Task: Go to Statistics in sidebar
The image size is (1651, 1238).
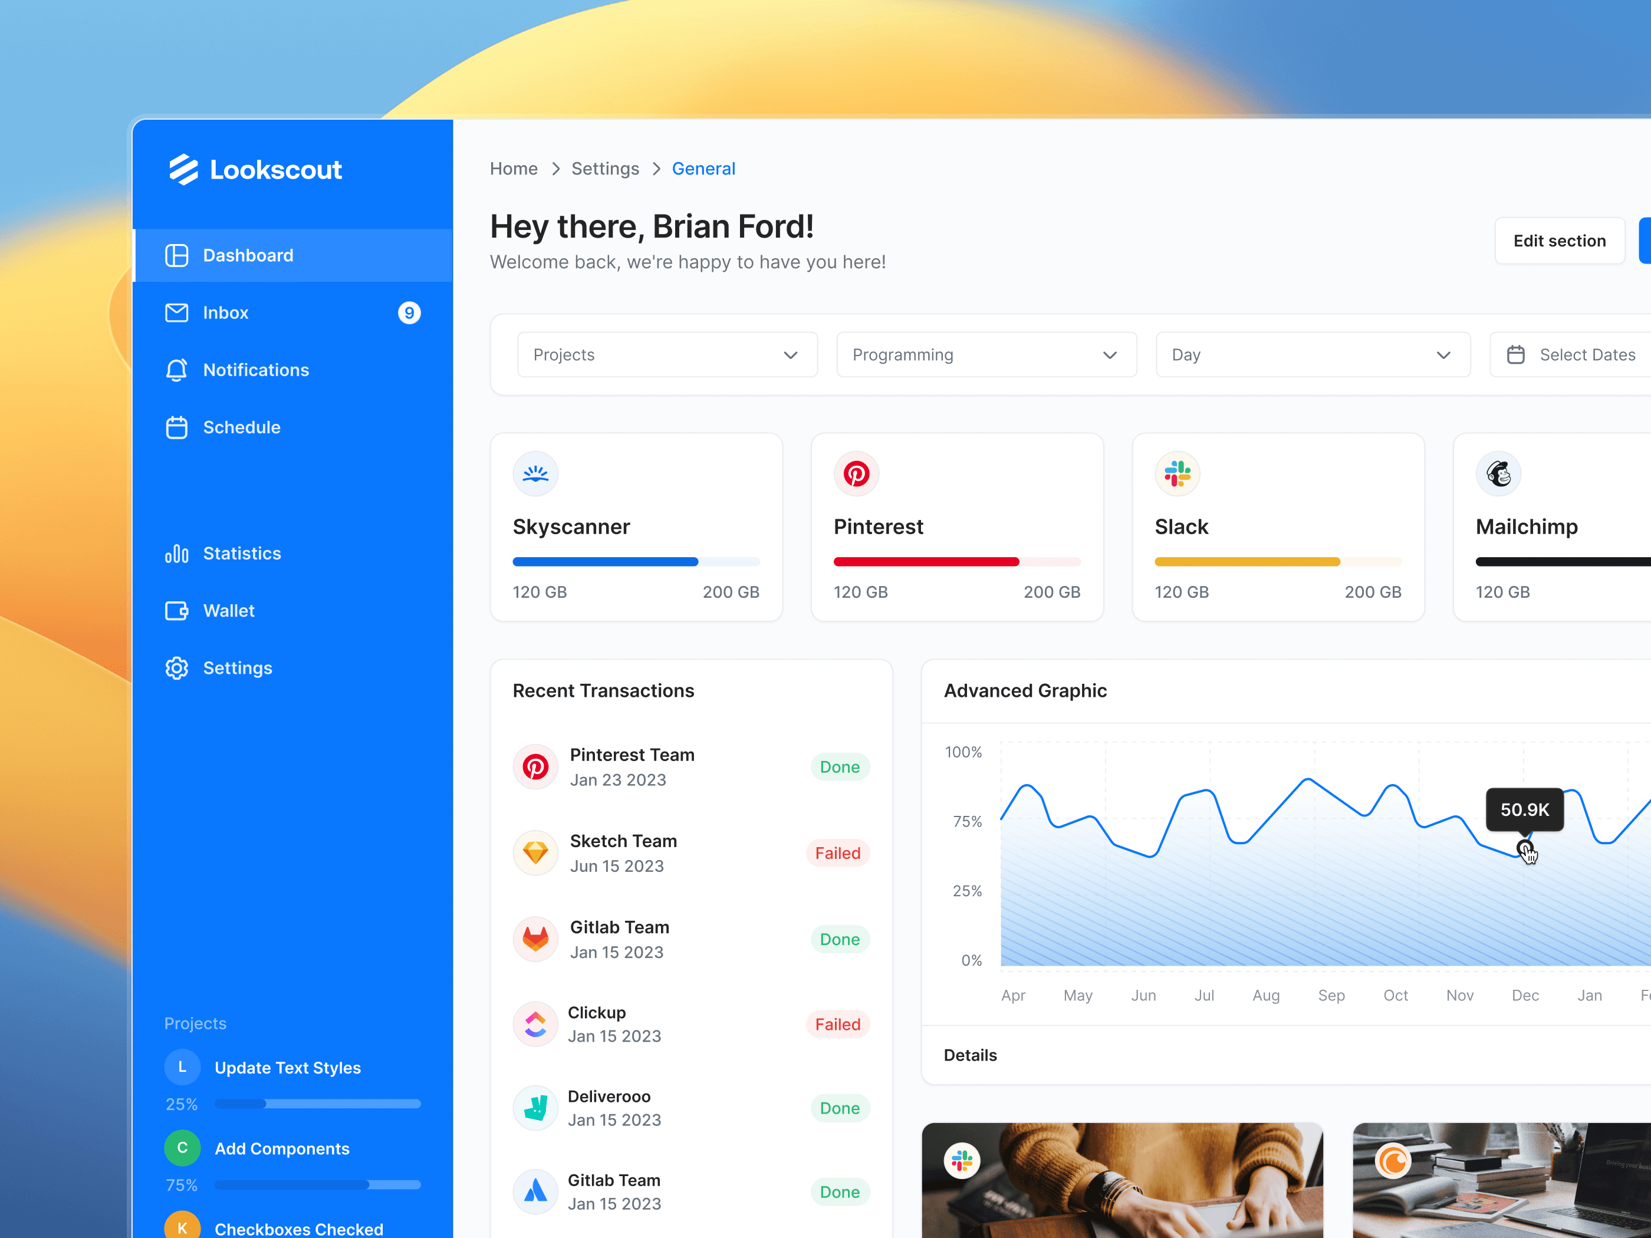Action: pyautogui.click(x=241, y=554)
